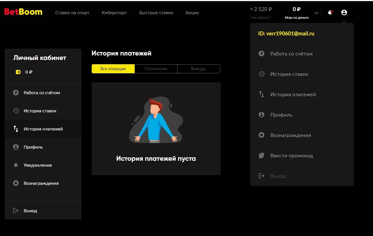Viewport: 373px width, 236px height.
Task: Switch to the Выводы tab
Action: 198,69
